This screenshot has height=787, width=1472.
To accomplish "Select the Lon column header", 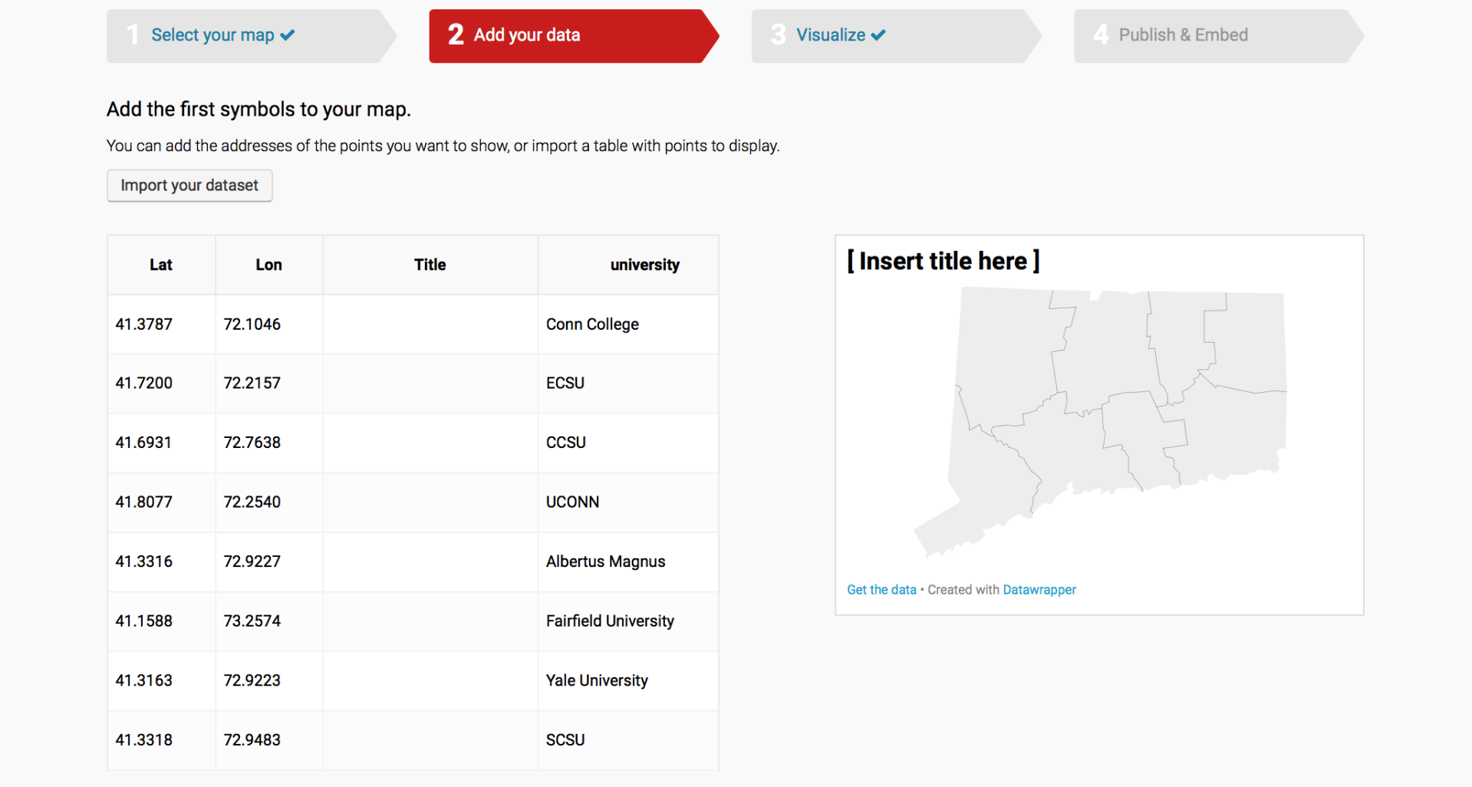I will point(268,265).
